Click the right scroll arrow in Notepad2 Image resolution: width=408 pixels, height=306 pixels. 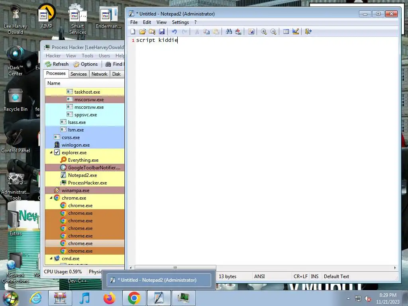[395, 267]
